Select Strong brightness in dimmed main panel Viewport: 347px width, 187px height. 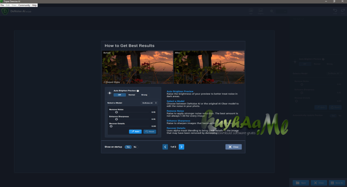click(x=329, y=64)
